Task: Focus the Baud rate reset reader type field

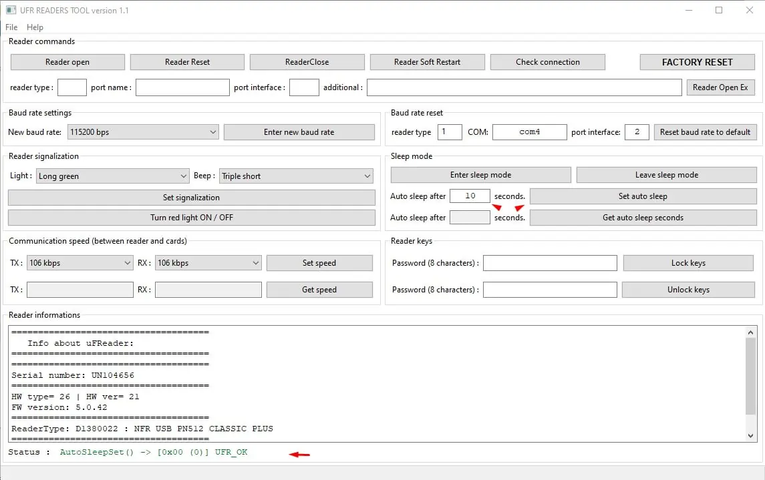Action: 450,132
